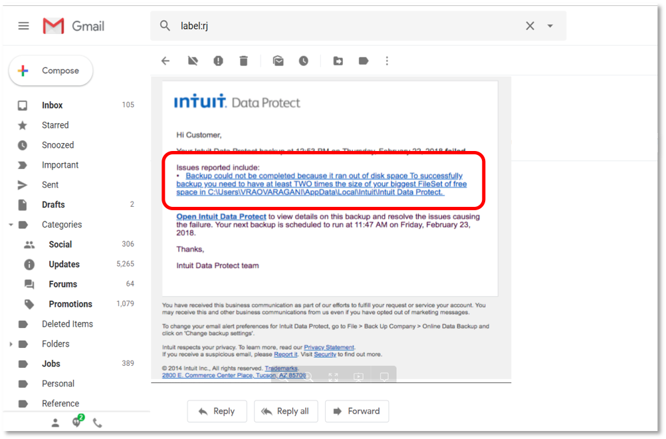The width and height of the screenshot is (666, 439).
Task: Open the main menu hamburger icon
Action: click(x=23, y=27)
